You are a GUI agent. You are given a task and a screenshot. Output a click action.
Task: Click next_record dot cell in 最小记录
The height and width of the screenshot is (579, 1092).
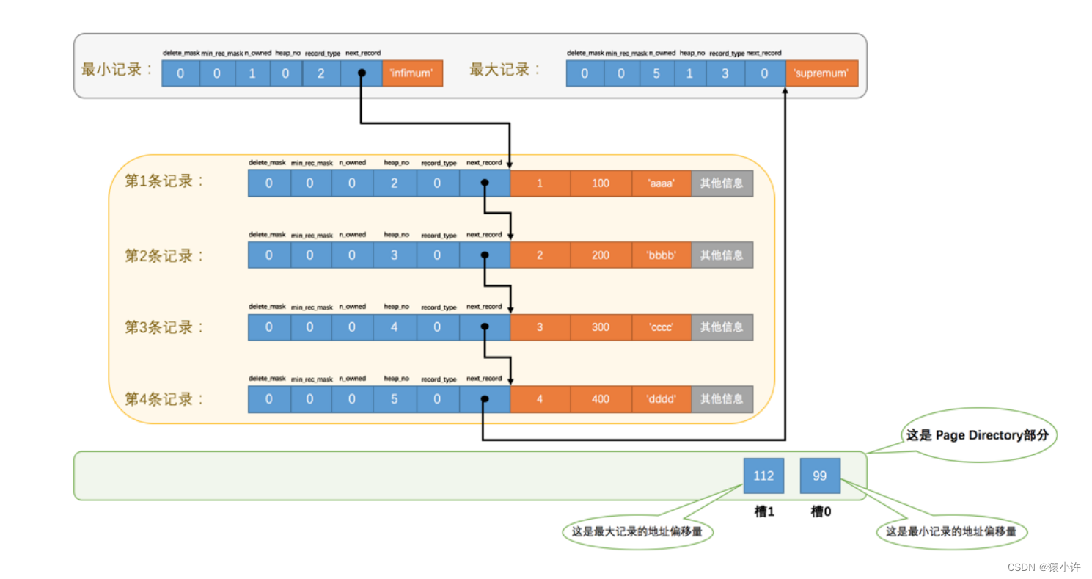pos(362,73)
